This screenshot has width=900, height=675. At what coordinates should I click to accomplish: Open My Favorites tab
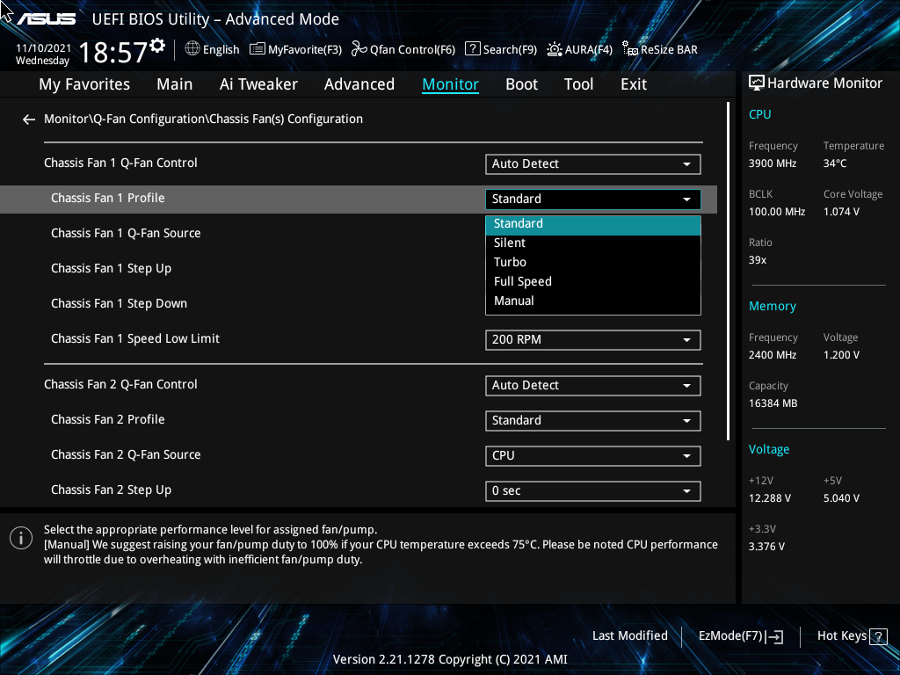tap(84, 84)
